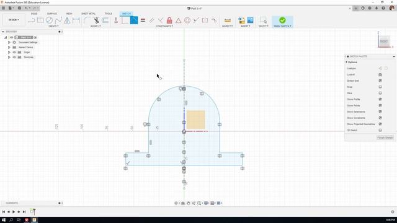Click the active Sketch tab
This screenshot has width=397, height=223.
[127, 14]
